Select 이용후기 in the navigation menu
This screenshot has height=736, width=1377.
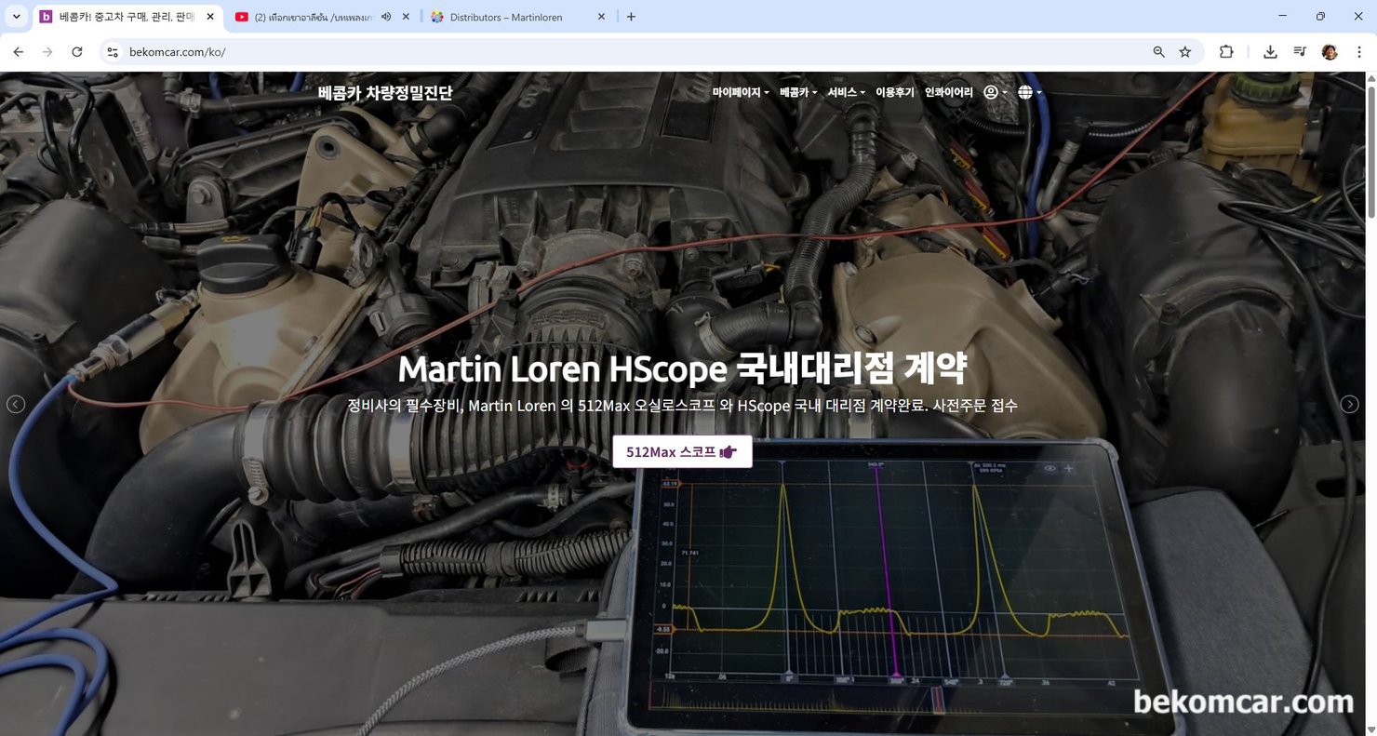894,92
